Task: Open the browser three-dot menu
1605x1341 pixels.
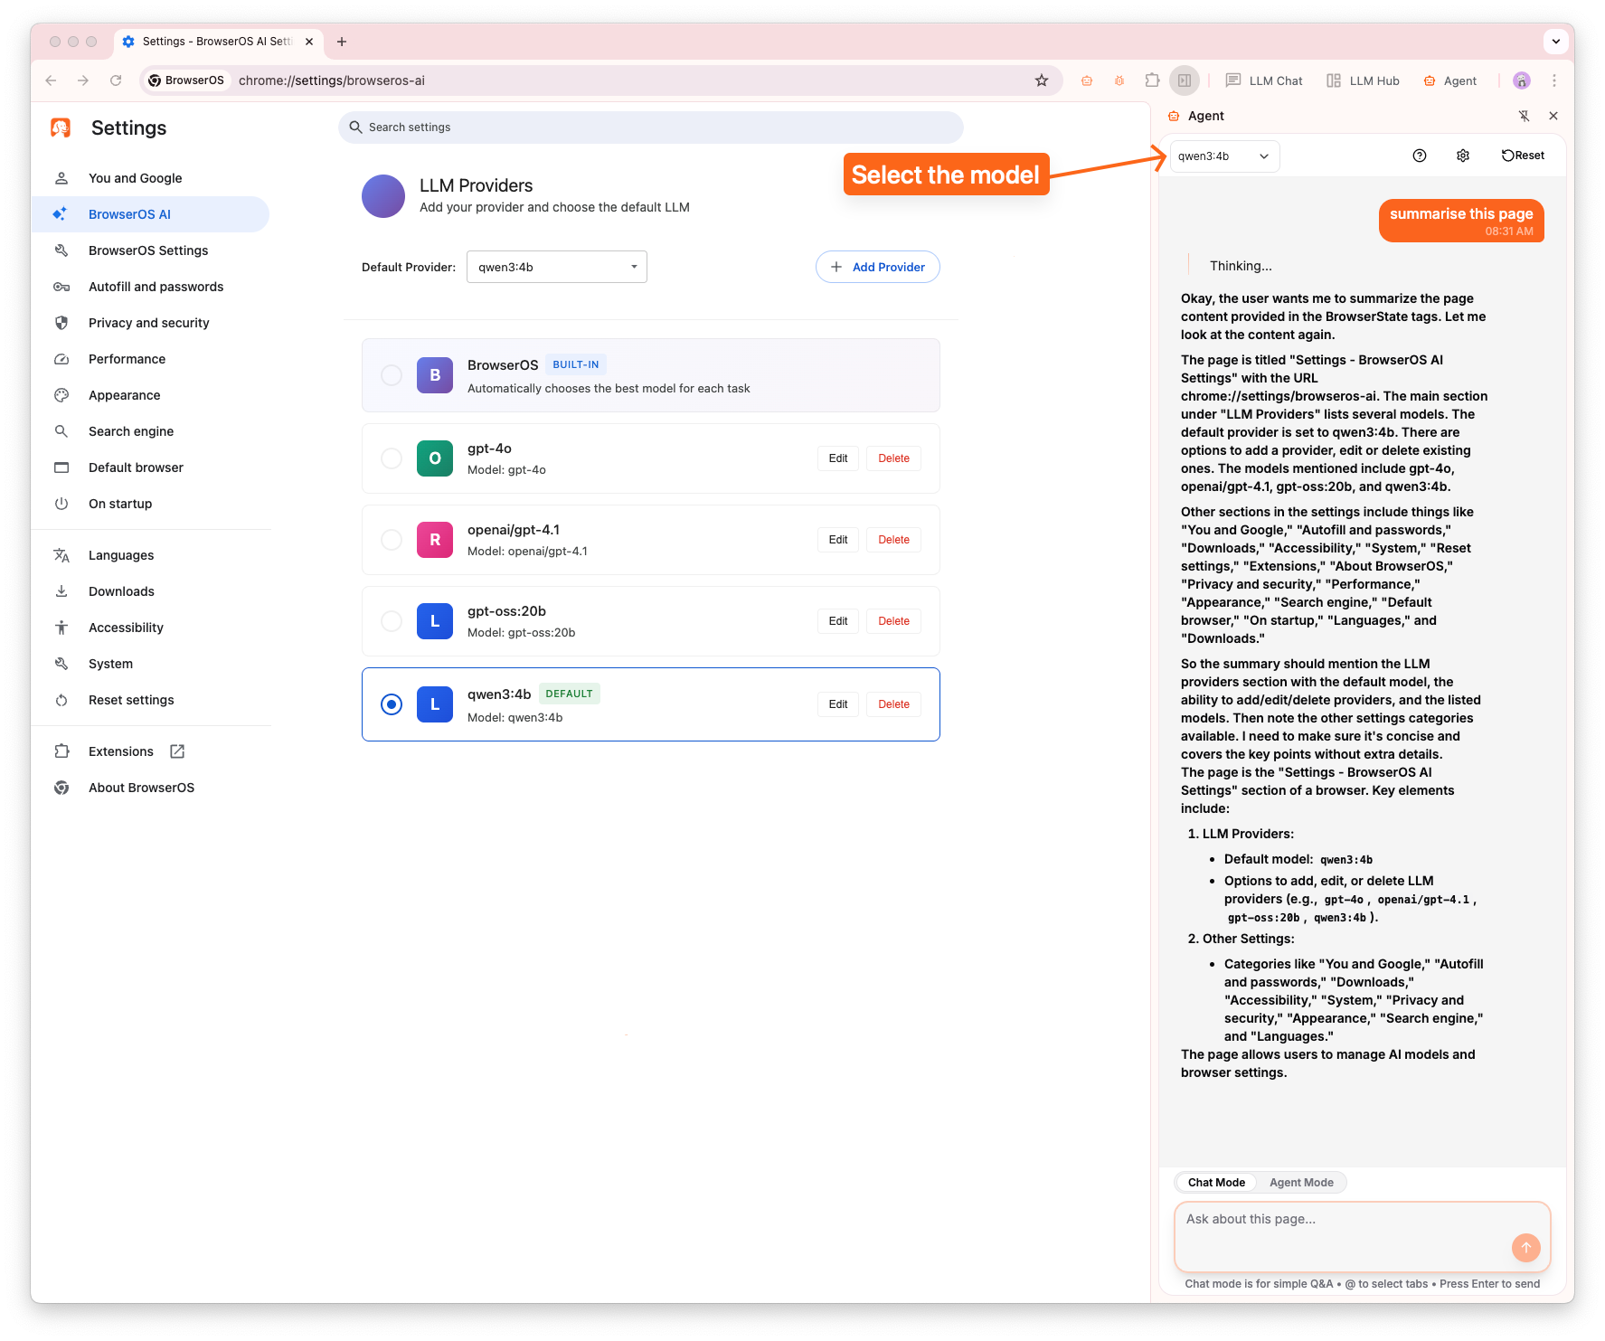Action: point(1554,80)
